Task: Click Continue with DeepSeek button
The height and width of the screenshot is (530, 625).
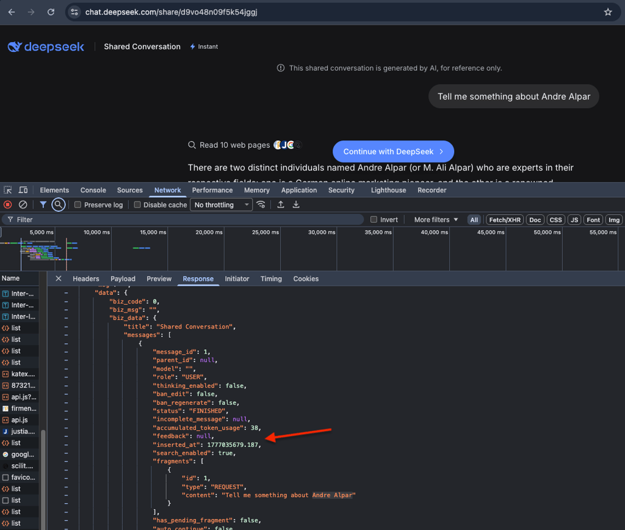Action: coord(393,151)
